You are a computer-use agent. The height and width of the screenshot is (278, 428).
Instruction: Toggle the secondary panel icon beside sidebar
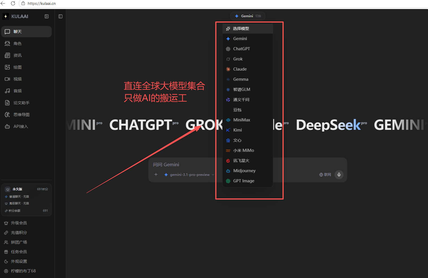60,16
